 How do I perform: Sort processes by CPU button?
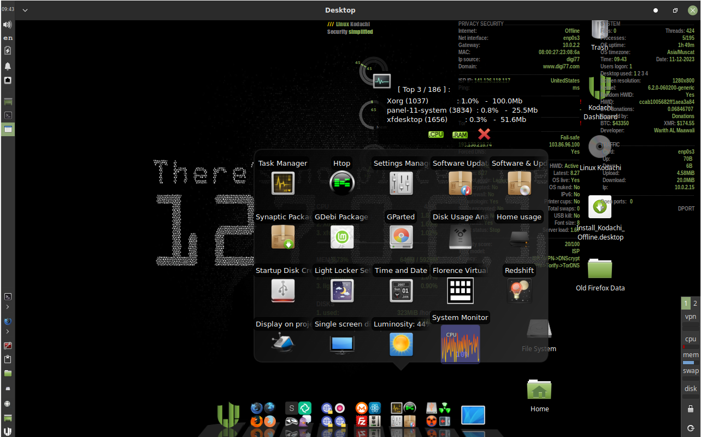coord(436,135)
